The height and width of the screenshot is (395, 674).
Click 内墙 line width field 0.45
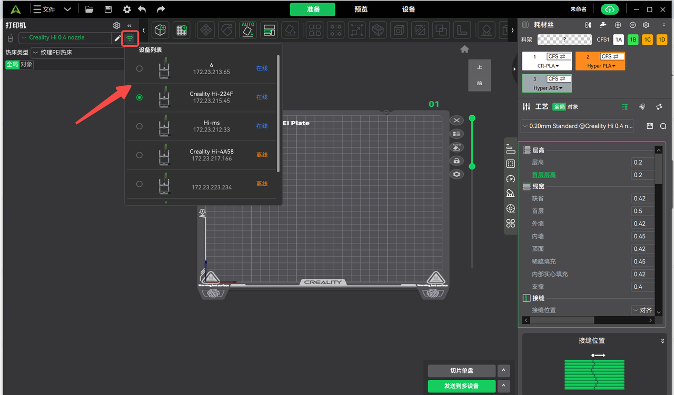[642, 236]
